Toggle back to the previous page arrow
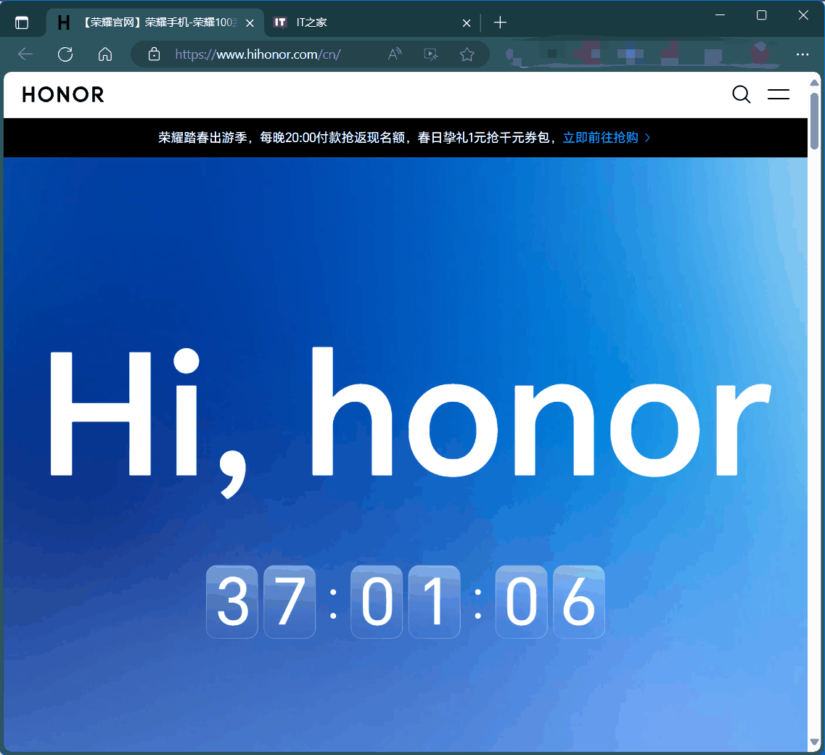 pos(25,54)
